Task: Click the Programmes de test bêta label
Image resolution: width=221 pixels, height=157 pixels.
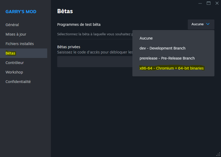Action: click(x=79, y=24)
